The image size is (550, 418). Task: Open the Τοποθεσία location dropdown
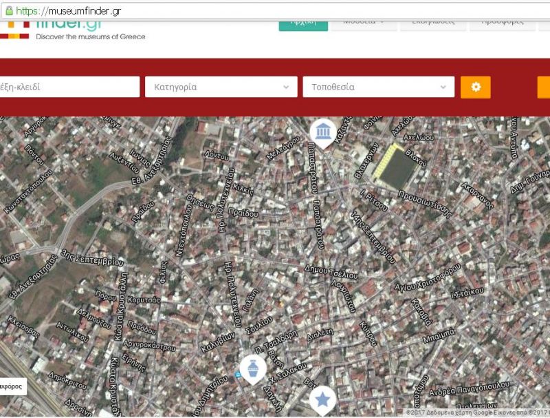[378, 87]
